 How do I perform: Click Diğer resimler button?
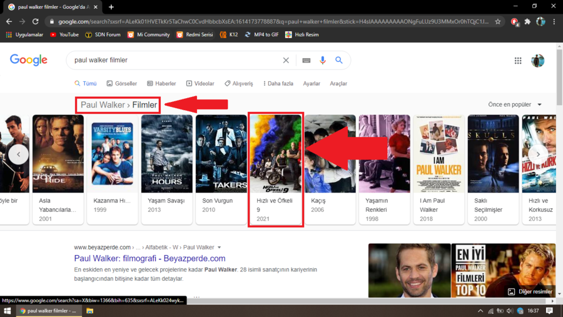click(530, 291)
